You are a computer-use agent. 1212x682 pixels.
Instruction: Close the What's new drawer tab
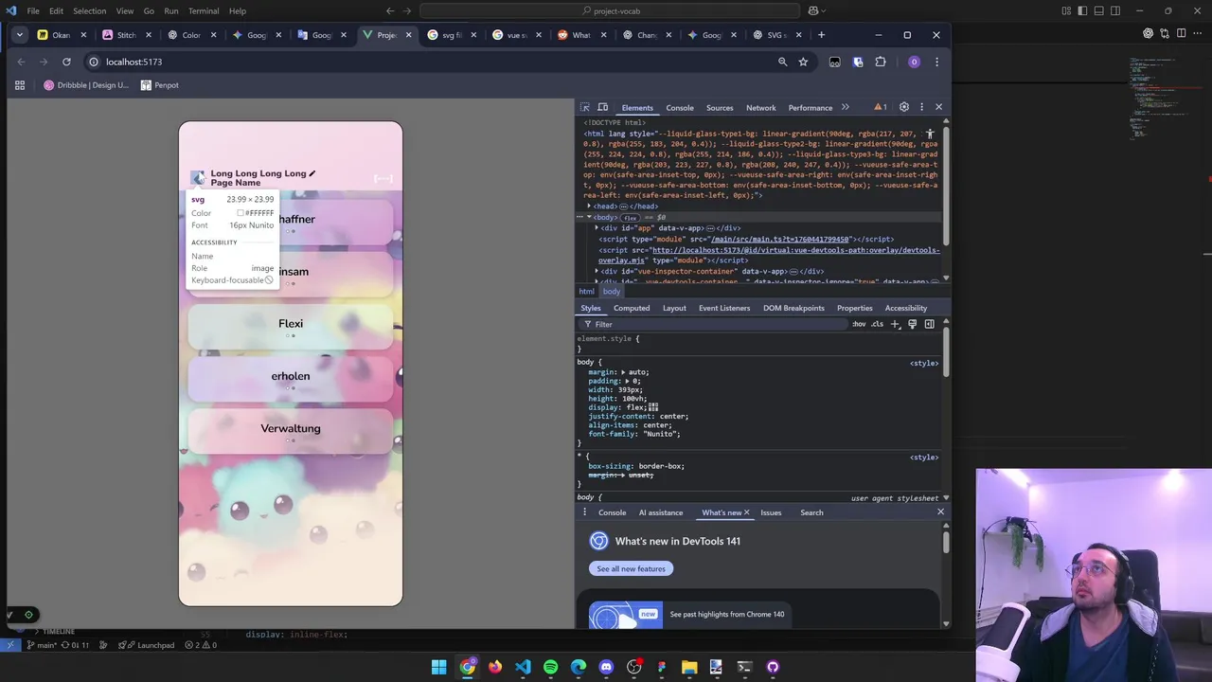pyautogui.click(x=746, y=512)
